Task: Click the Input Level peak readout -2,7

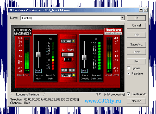Action: tap(27, 71)
